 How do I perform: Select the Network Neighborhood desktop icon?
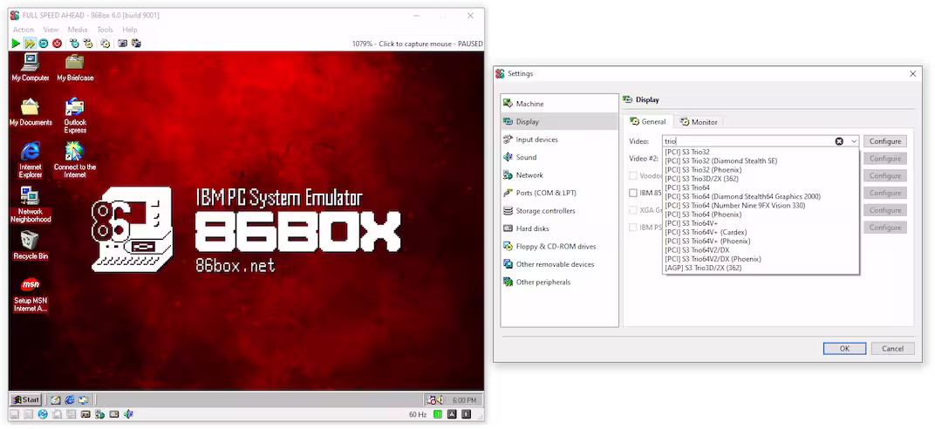tap(31, 204)
